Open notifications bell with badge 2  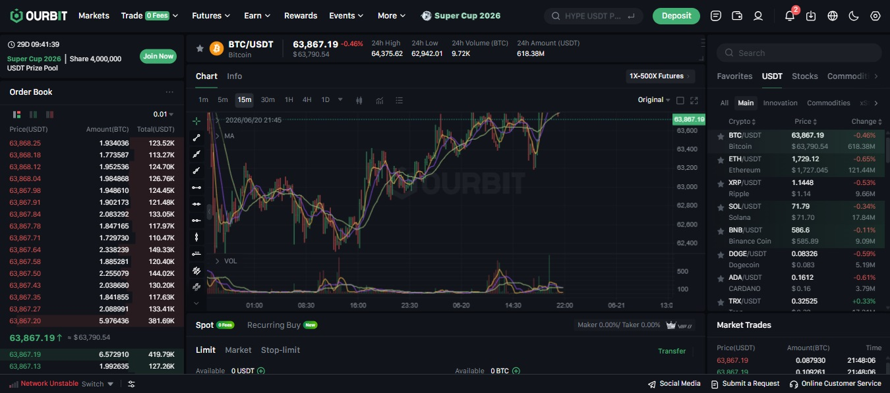pyautogui.click(x=790, y=16)
